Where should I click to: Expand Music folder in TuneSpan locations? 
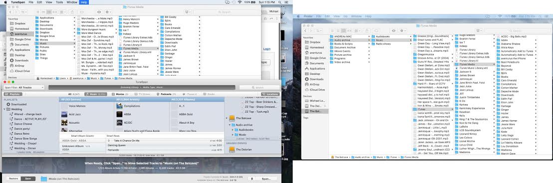[x=233, y=135]
